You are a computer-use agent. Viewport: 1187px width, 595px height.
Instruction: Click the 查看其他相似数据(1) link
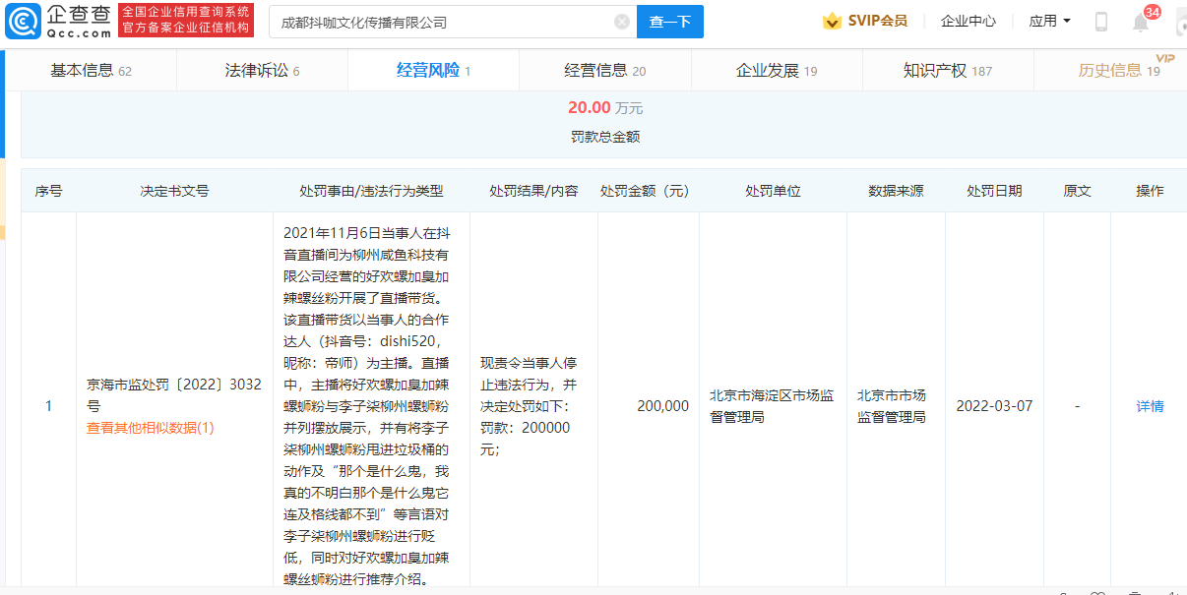(x=150, y=428)
